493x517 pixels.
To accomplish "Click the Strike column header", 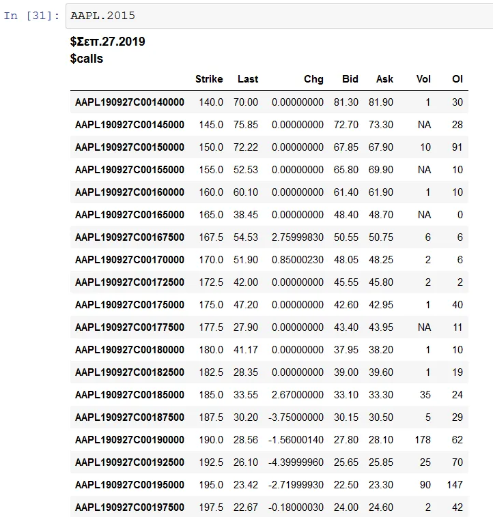I will 209,79.
